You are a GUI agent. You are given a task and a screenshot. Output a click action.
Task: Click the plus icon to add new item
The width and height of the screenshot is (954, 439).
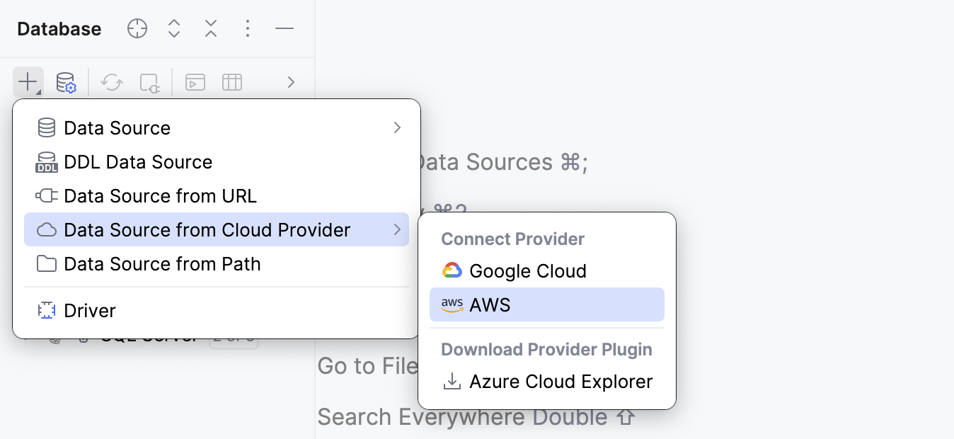coord(27,81)
